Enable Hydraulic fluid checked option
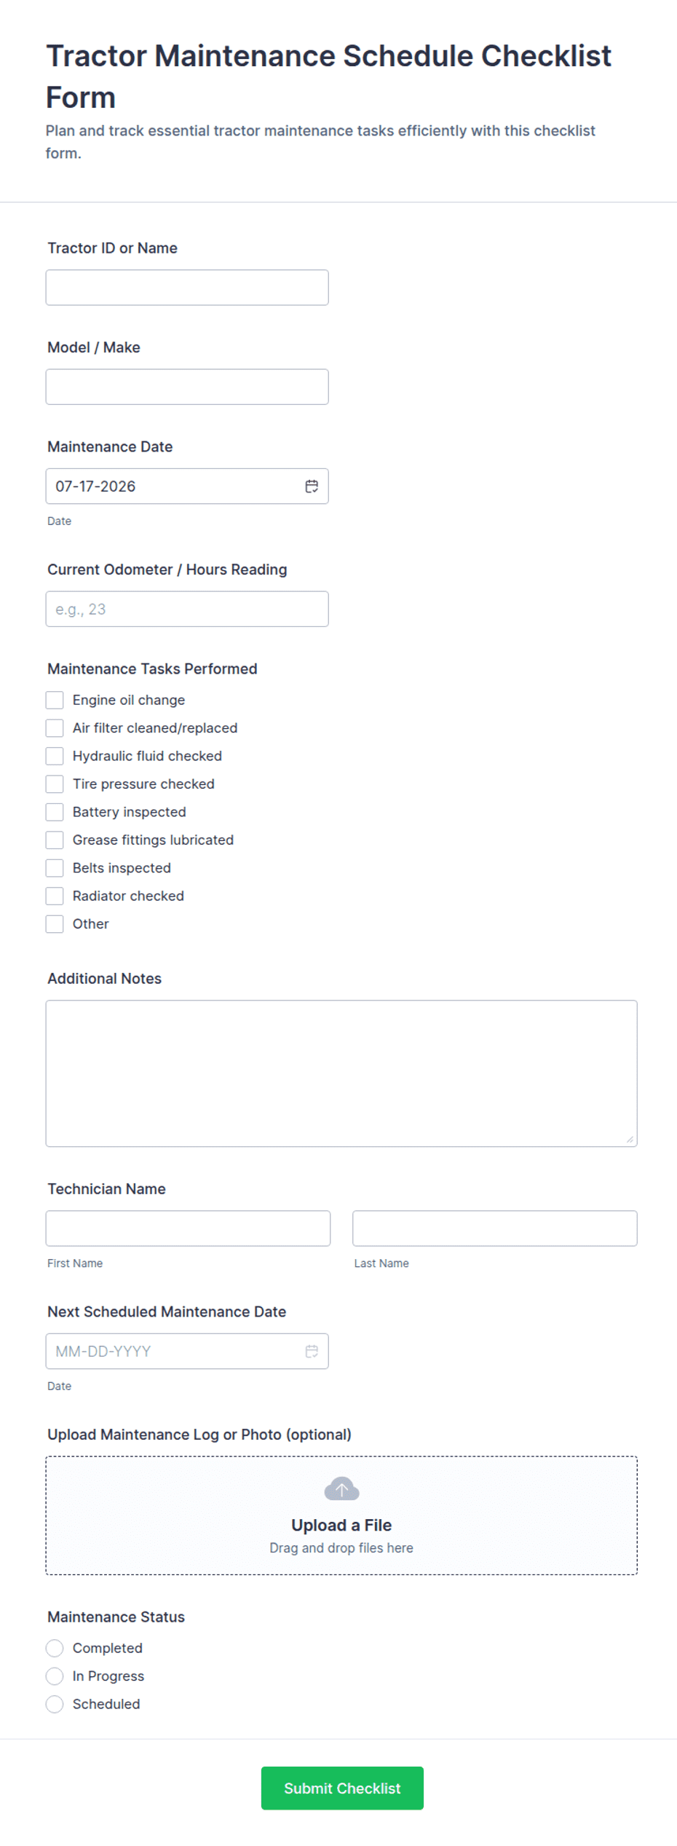 55,757
